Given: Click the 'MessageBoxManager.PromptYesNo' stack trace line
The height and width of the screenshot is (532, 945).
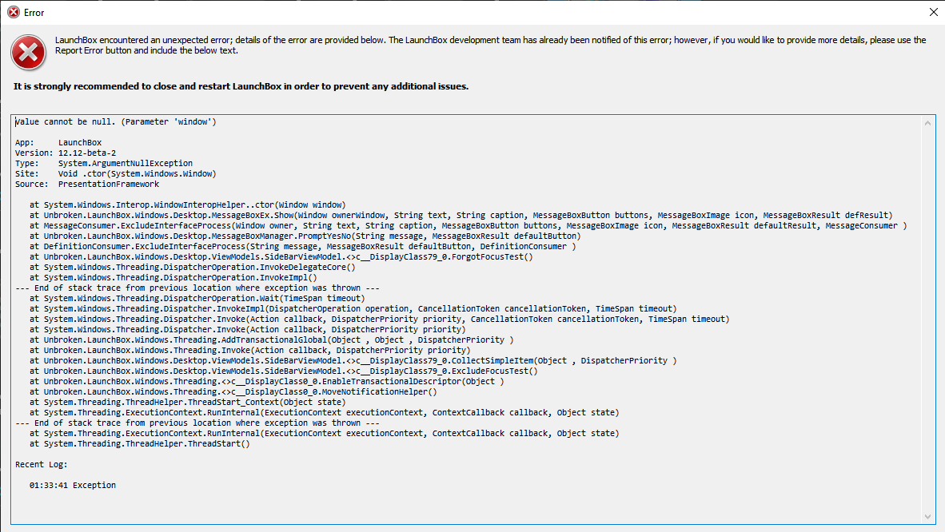Looking at the screenshot, I should click(305, 236).
